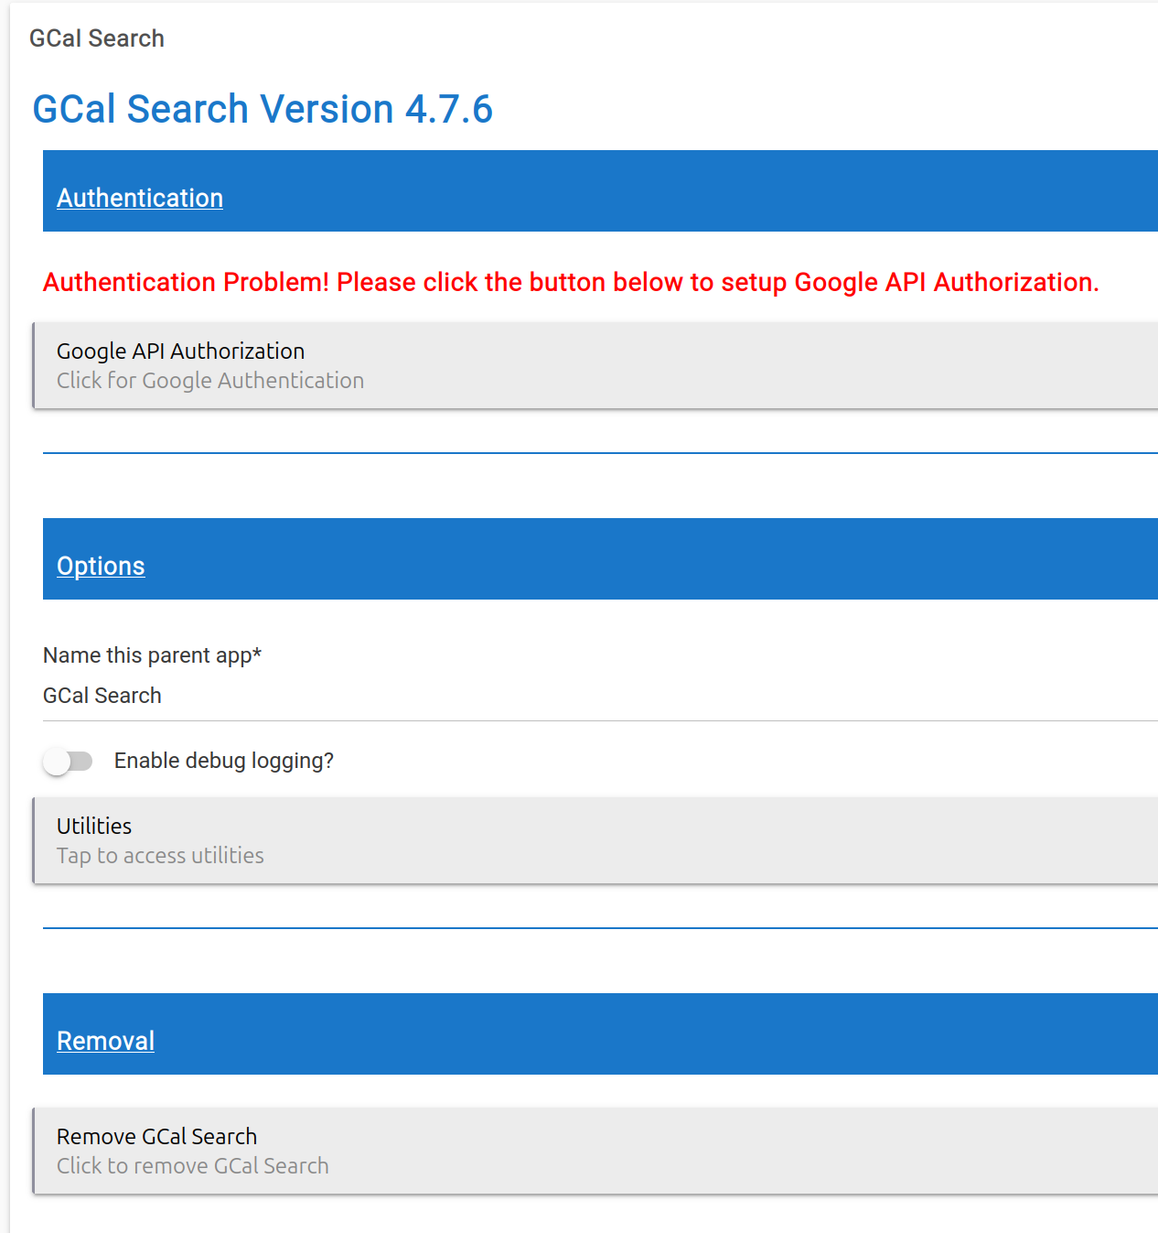1158x1233 pixels.
Task: Click the 'Click to remove GCal Search' subtitle
Action: 192,1166
